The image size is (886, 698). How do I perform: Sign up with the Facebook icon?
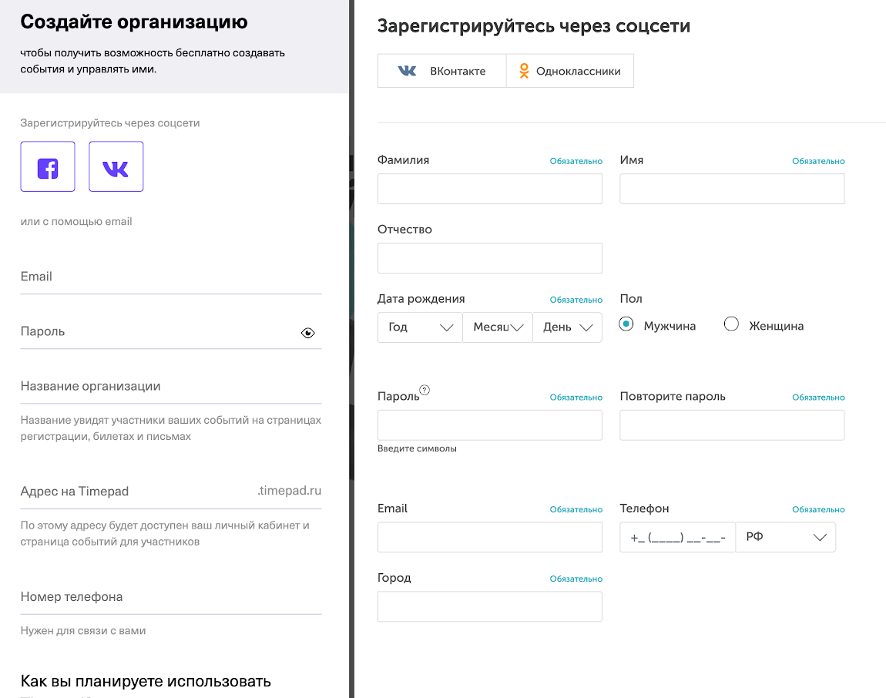tap(47, 166)
